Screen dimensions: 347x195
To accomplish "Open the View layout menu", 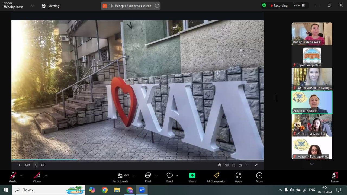I will pos(299,5).
